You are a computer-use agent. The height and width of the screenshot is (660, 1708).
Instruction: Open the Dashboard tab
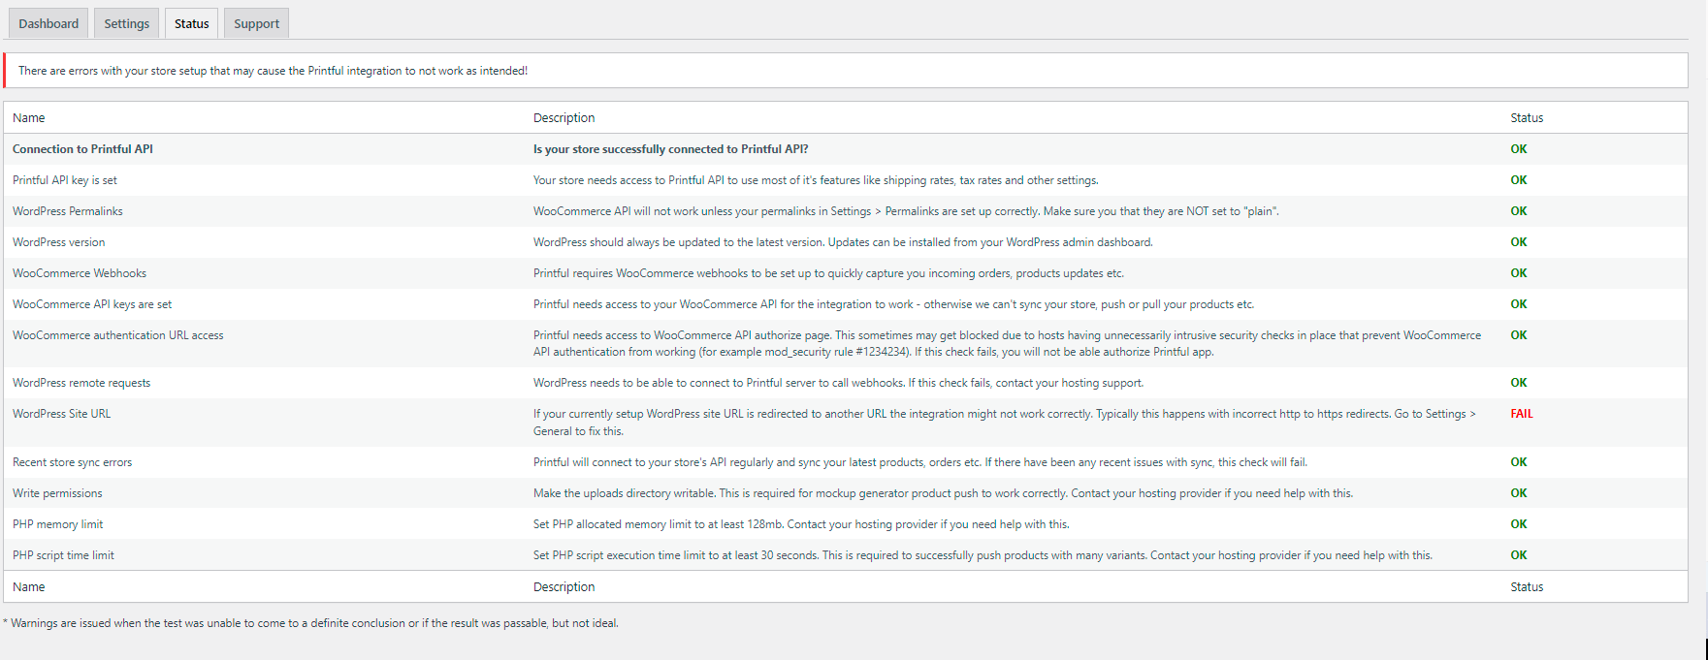[48, 23]
